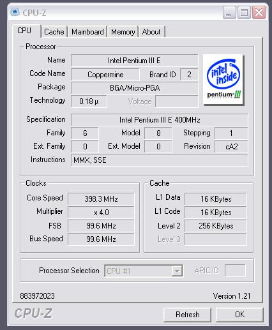This screenshot has height=330, width=272.
Task: Click the L1 Code 16 KBytes value
Action: tap(216, 213)
